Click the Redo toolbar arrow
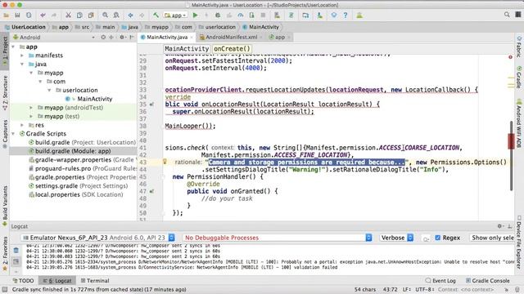 pos(54,16)
